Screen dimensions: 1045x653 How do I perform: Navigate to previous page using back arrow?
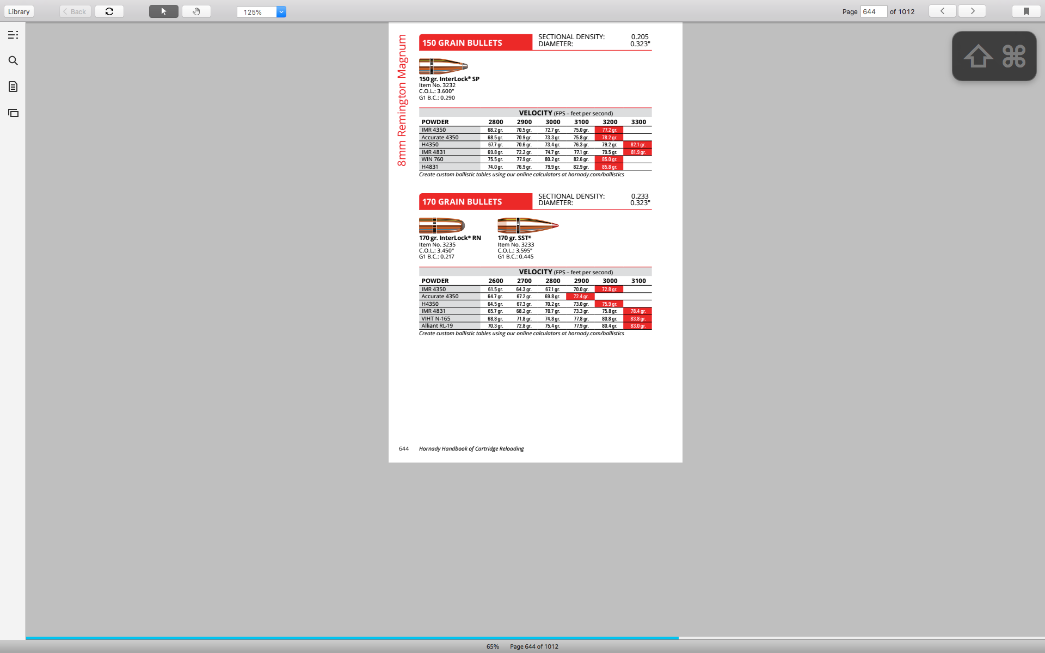tap(943, 11)
